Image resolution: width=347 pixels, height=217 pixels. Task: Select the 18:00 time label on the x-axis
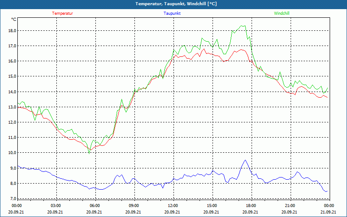251,206
